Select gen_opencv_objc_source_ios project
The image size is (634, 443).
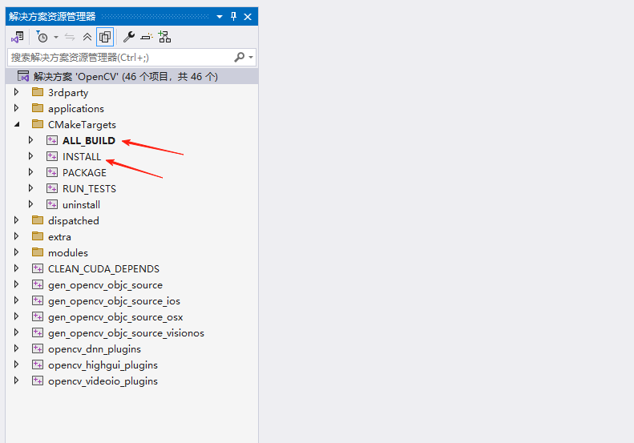(x=114, y=301)
